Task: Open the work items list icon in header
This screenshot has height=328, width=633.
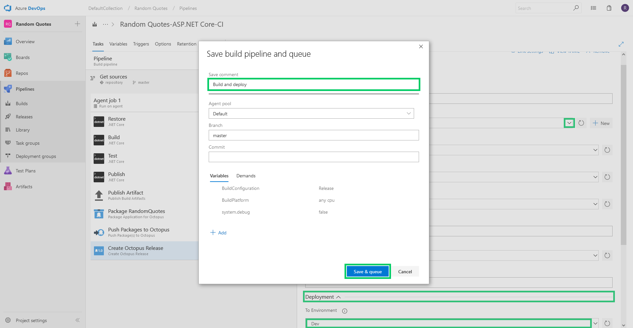Action: (x=593, y=8)
